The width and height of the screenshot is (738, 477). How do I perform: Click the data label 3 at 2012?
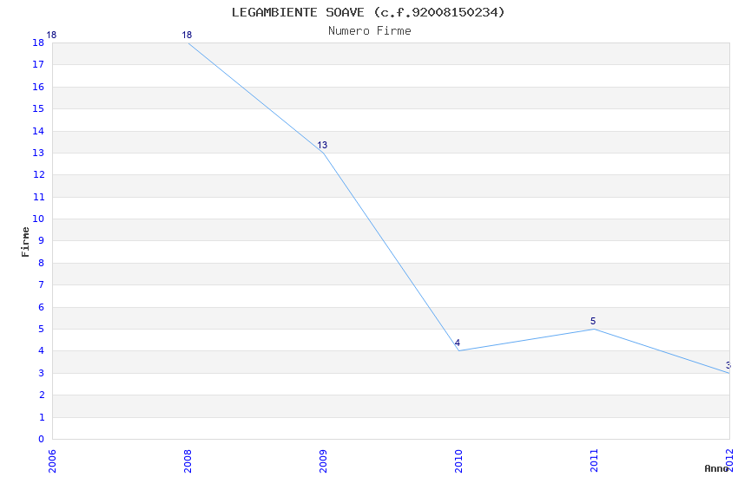(728, 365)
